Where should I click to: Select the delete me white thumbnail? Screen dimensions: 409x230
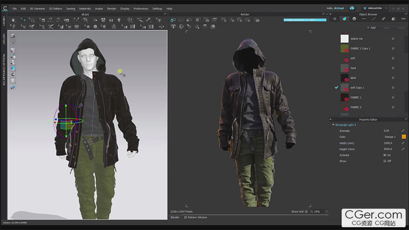pos(344,39)
